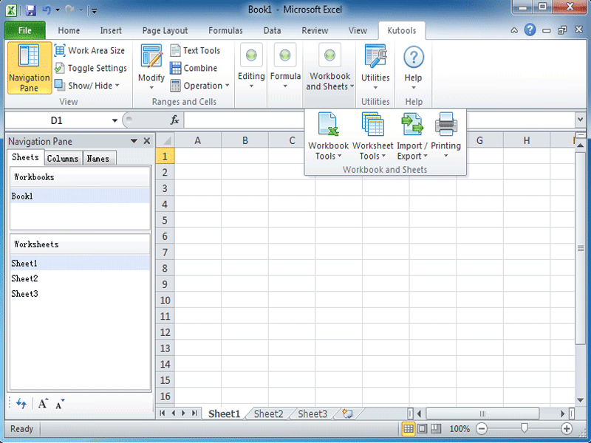Open Work Area Size tool
The width and height of the screenshot is (591, 443).
tap(89, 50)
